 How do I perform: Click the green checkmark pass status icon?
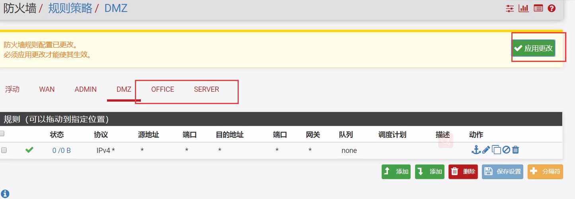[29, 150]
